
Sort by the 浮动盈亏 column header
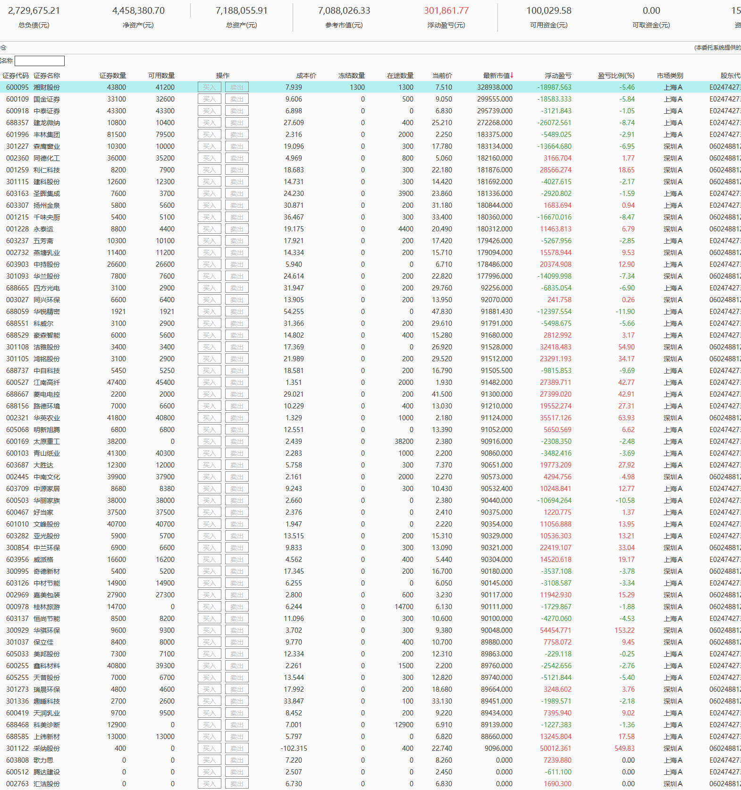tap(558, 76)
